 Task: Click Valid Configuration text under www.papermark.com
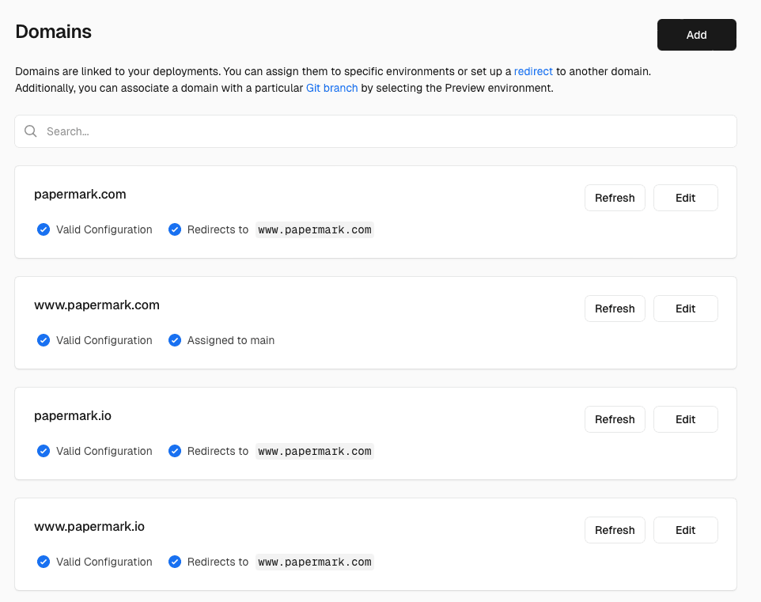104,340
